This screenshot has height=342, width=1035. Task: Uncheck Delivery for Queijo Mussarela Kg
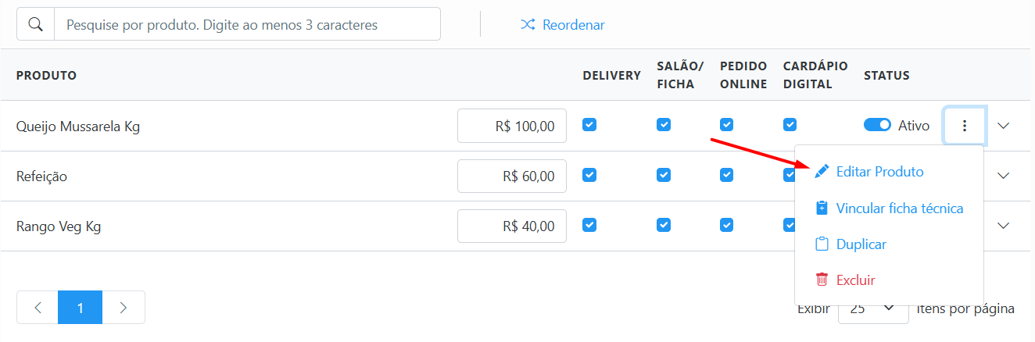click(589, 125)
